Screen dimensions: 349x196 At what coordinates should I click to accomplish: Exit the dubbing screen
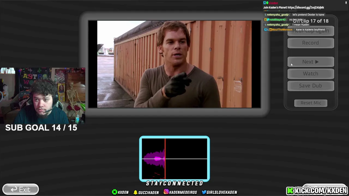point(20,189)
